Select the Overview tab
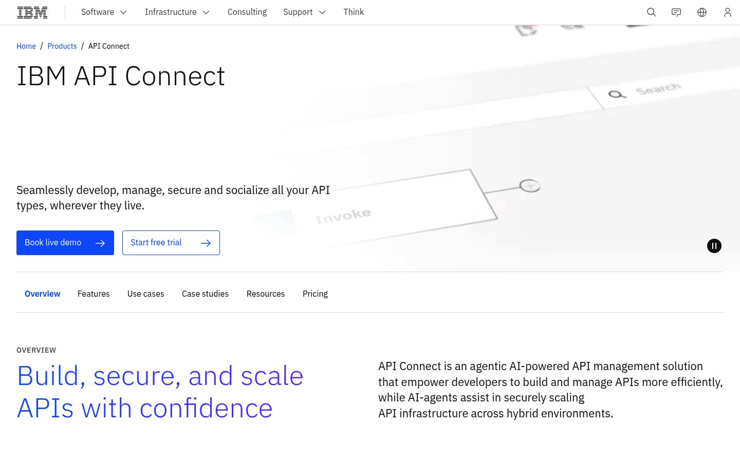Screen dimensions: 740x462 (43, 294)
